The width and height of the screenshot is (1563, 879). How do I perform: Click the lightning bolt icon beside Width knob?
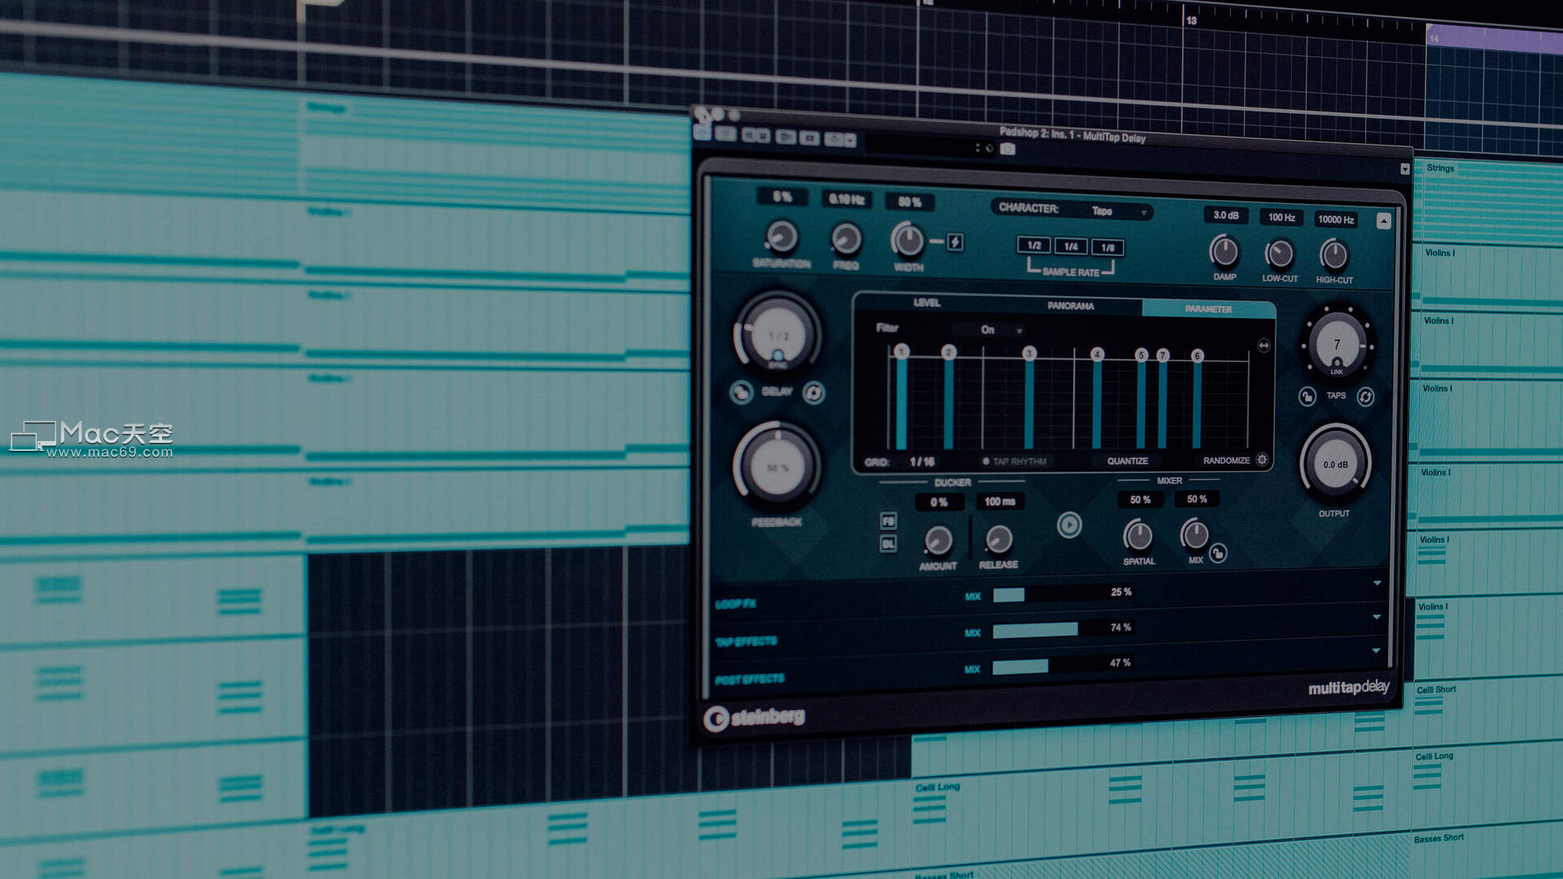(x=956, y=243)
